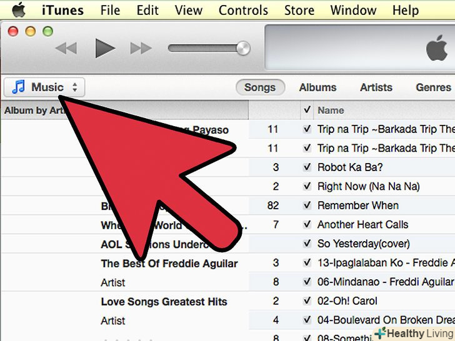Select the Songs view button
Viewport: 455px width, 341px height.
[x=260, y=87]
